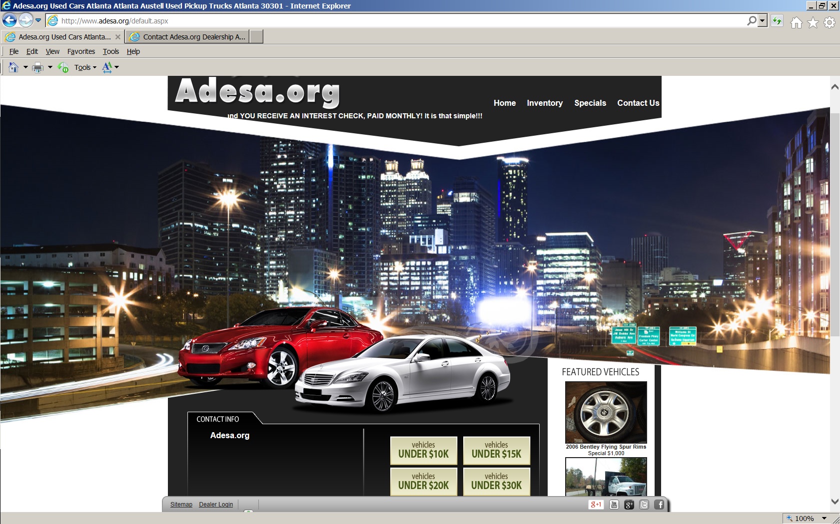Click the scroll down arrow of page scrollbar

(835, 502)
